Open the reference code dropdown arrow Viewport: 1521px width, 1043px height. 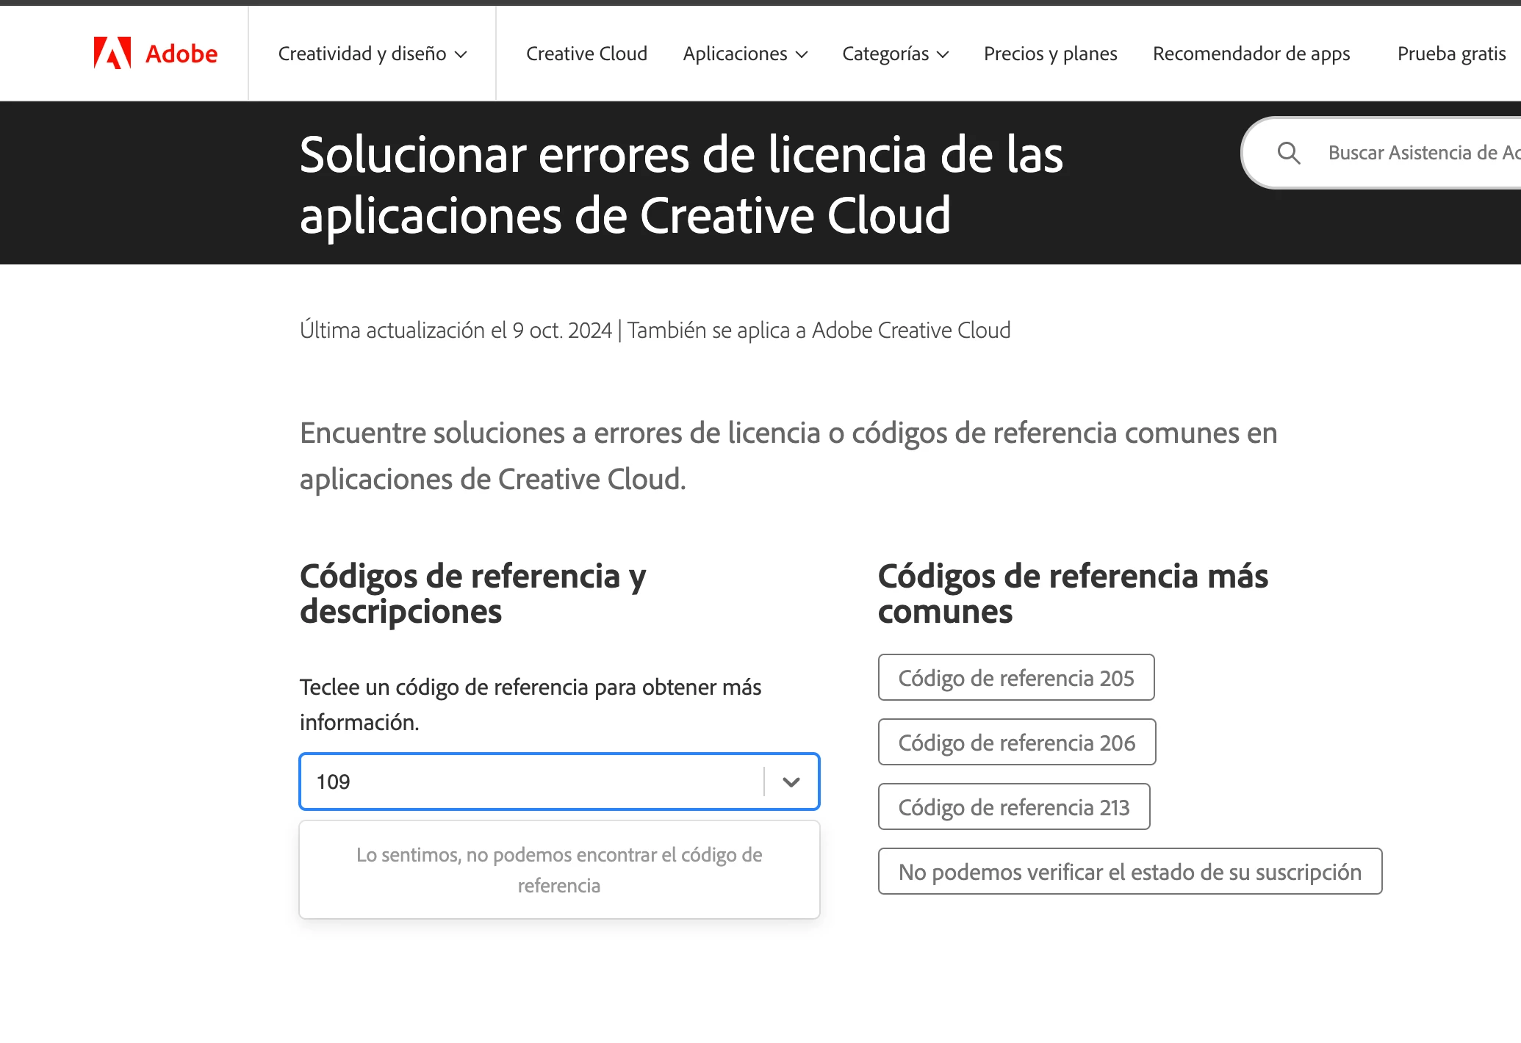tap(791, 782)
